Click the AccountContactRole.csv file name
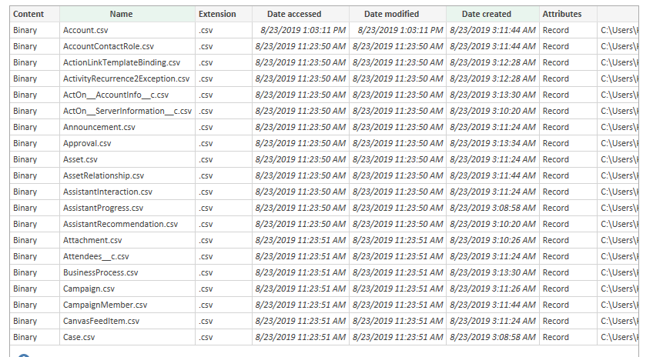 pyautogui.click(x=109, y=46)
